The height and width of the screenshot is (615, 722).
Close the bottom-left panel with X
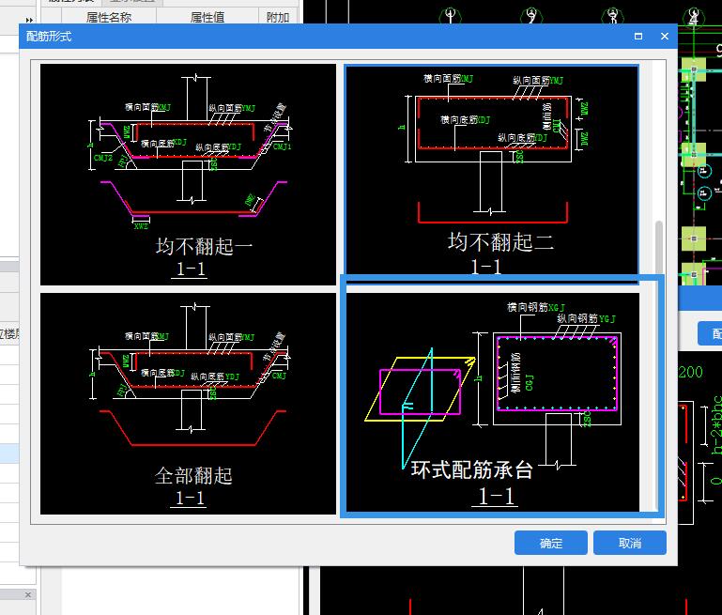click(x=28, y=594)
